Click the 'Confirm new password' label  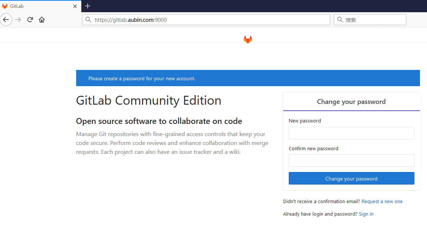pyautogui.click(x=314, y=148)
